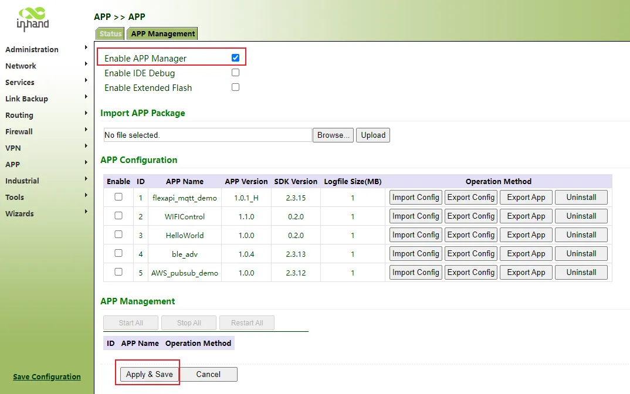The width and height of the screenshot is (630, 394).
Task: Click the Apply & Save button
Action: click(x=149, y=374)
